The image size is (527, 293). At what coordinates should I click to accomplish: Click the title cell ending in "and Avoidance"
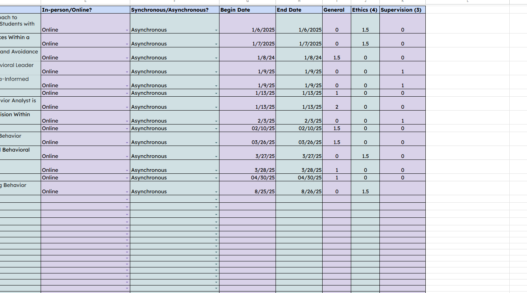tap(20, 52)
